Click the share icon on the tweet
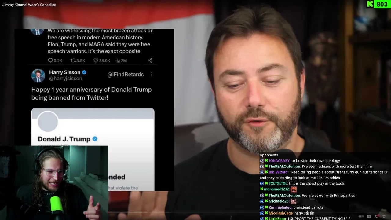Screen dimensions: 391x220 coord(150,61)
